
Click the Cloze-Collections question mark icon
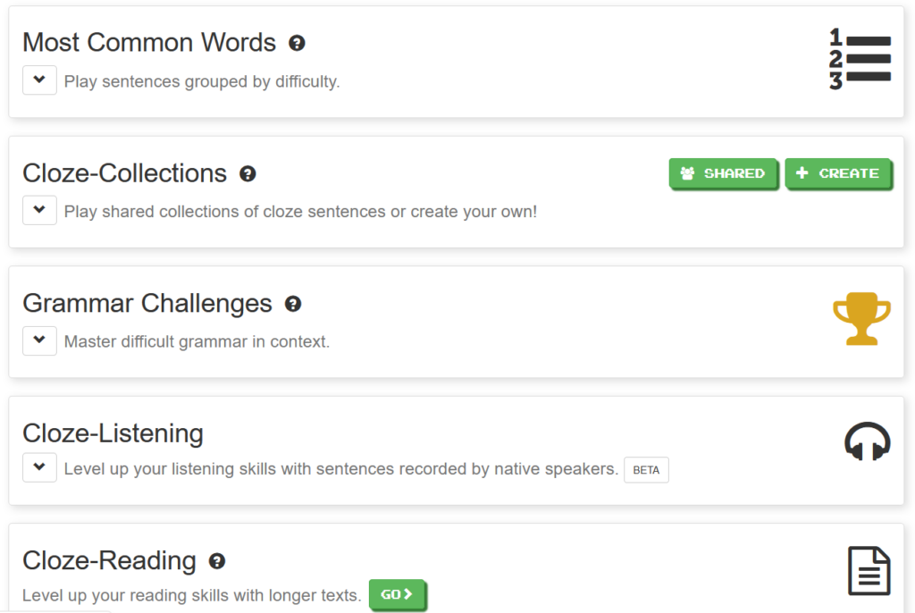[248, 174]
